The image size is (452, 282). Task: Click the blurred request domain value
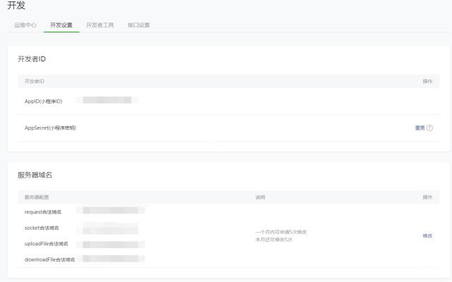(x=113, y=210)
